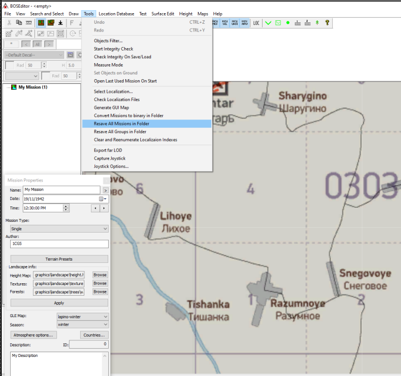
Task: Click the LOC toolbar icon
Action: click(257, 23)
